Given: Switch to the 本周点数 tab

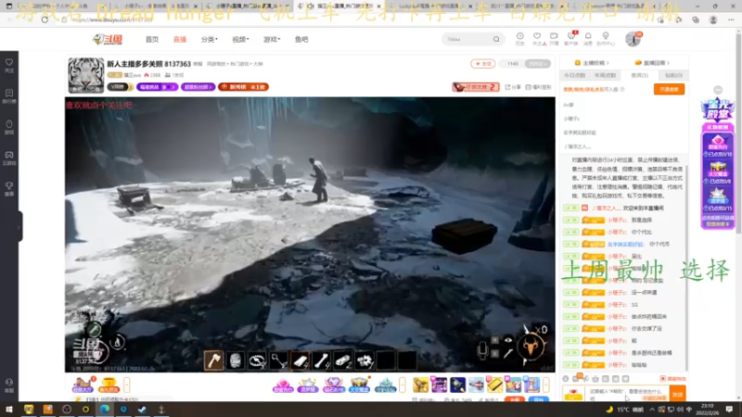Looking at the screenshot, I should pos(606,76).
